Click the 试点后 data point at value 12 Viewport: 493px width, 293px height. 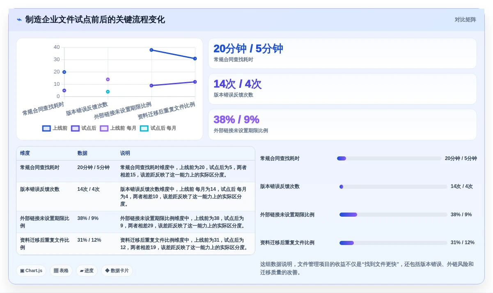pyautogui.click(x=195, y=82)
